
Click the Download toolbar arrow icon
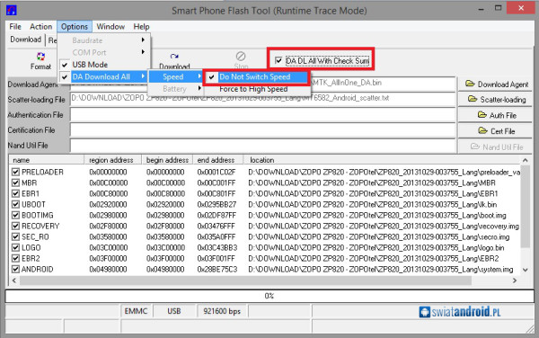(174, 56)
